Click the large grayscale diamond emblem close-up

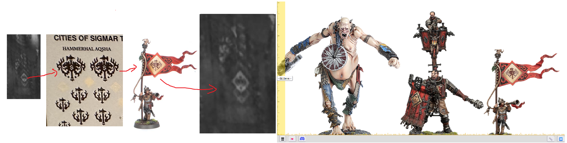point(238,74)
